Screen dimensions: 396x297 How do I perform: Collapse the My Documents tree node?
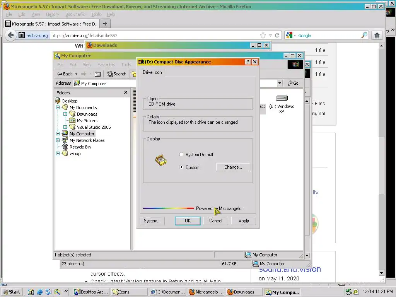(58, 108)
